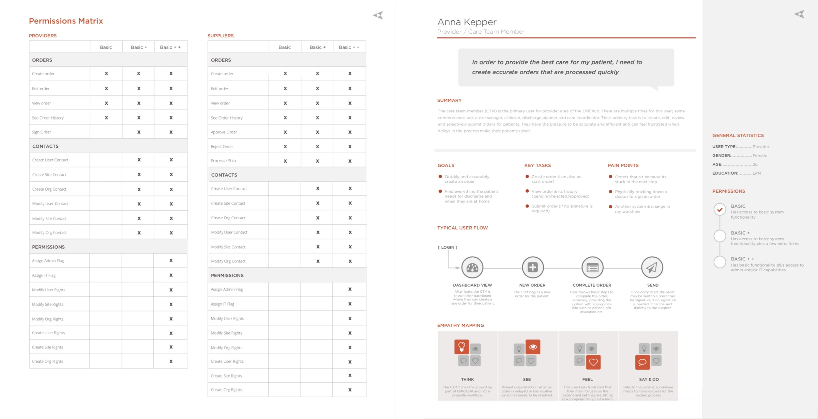
Task: Click the Sign Order row label
Action: click(42, 132)
